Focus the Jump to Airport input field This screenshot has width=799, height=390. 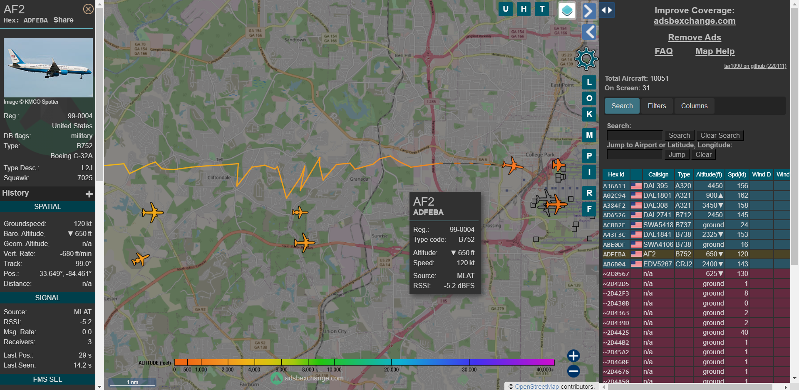point(634,154)
